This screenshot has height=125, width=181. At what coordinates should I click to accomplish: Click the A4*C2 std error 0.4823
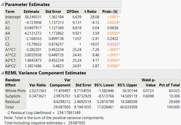pos(58,66)
